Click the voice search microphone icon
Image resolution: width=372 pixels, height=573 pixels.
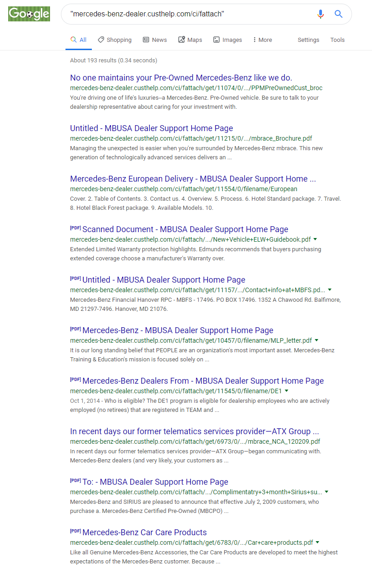321,14
